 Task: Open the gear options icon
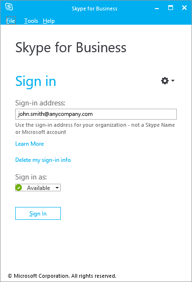click(x=165, y=81)
